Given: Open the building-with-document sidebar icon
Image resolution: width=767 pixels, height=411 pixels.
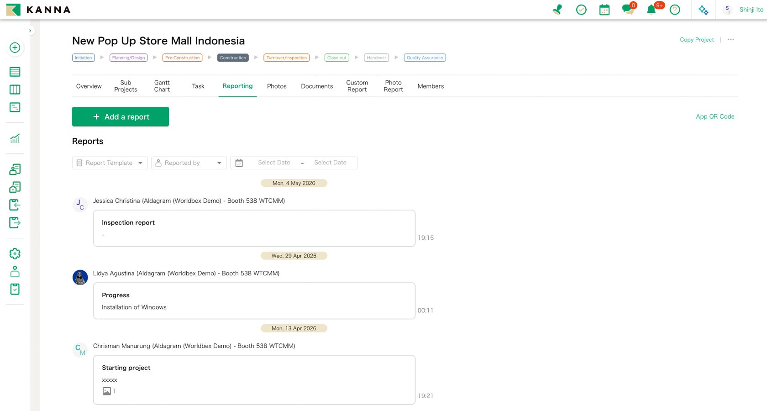Looking at the screenshot, I should point(15,187).
